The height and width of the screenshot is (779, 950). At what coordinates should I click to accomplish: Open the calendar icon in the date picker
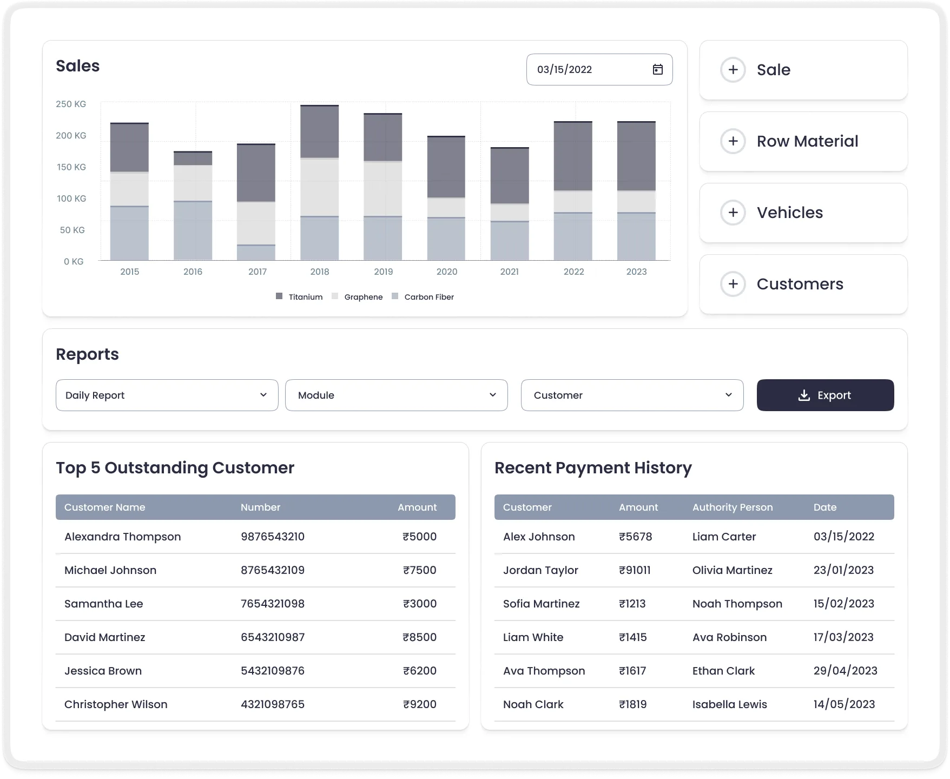[657, 69]
